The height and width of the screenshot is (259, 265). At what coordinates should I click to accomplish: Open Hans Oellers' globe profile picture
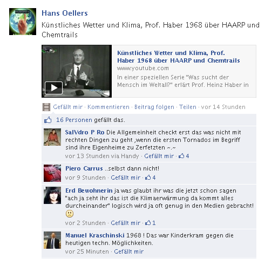[x=23, y=22]
